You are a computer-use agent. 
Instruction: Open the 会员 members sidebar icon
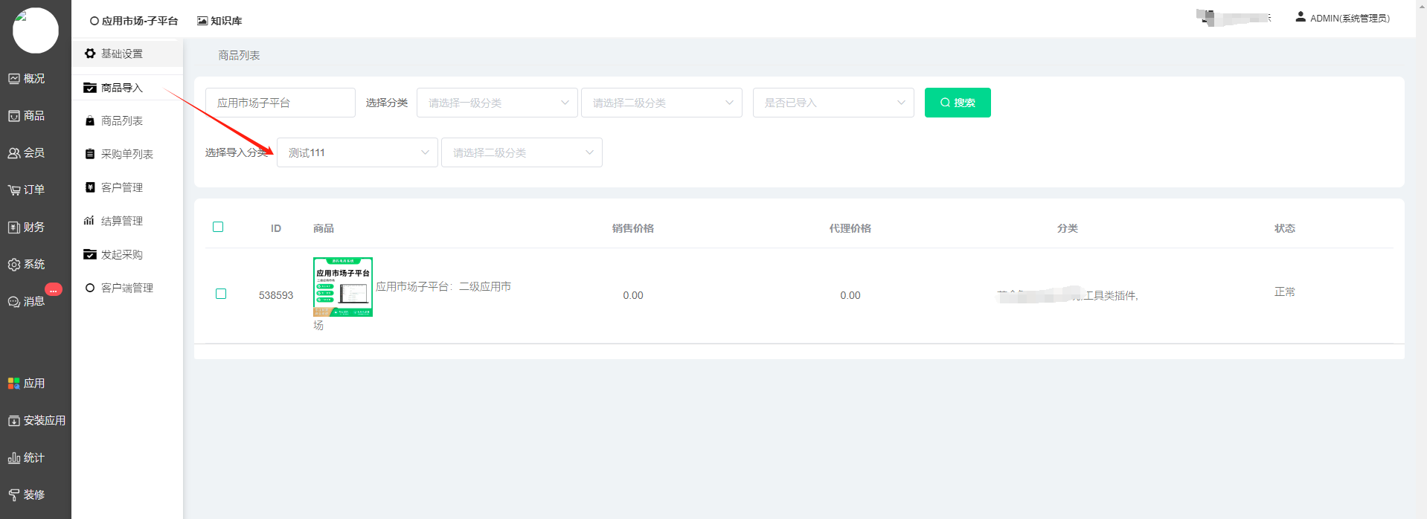coord(14,153)
